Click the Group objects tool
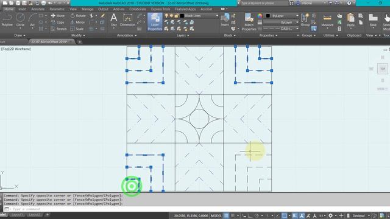The width and height of the screenshot is (390, 219). click(305, 20)
